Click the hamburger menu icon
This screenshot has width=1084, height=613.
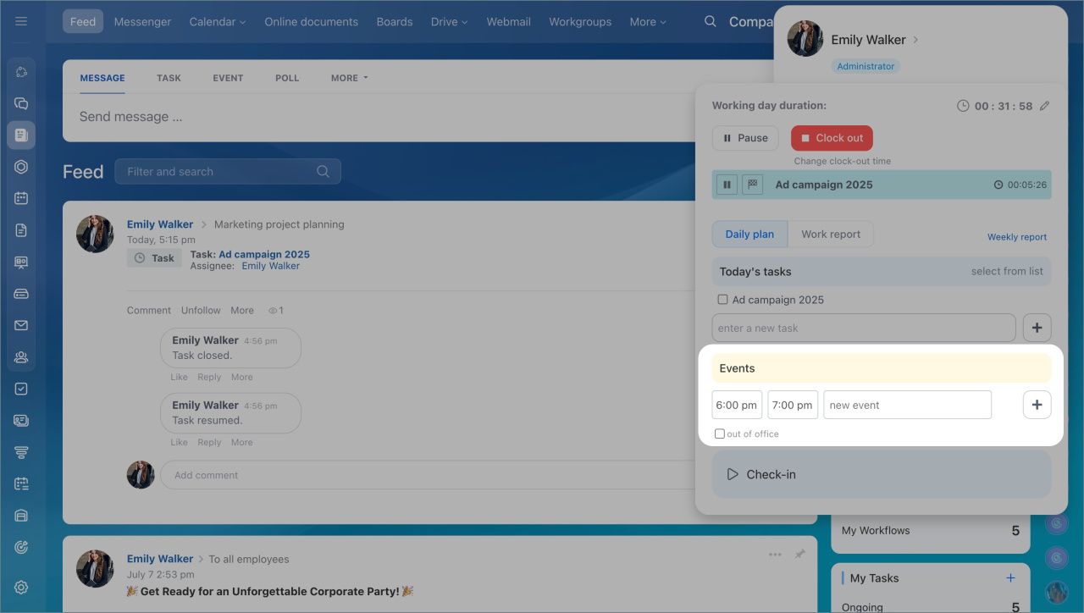point(21,21)
